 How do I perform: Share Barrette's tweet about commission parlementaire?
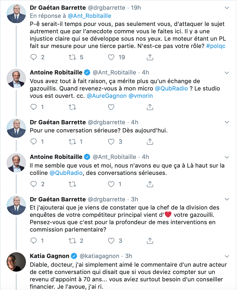[150, 241]
